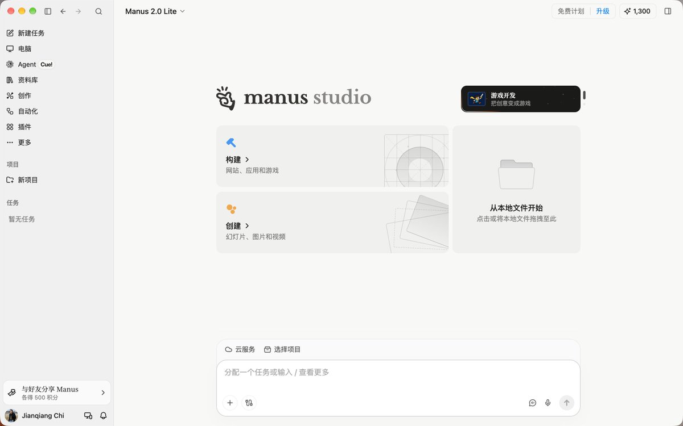The width and height of the screenshot is (683, 426).
Task: Open the connectors tool icon beside plus
Action: (249, 403)
